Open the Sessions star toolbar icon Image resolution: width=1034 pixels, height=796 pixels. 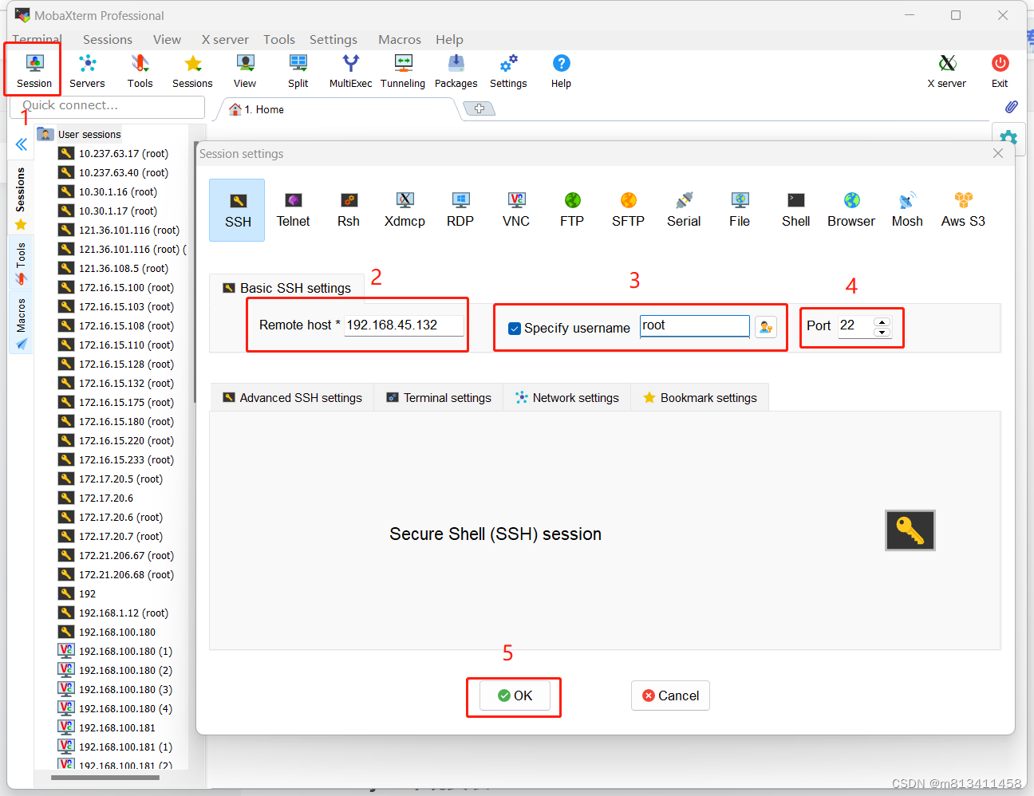(x=192, y=71)
